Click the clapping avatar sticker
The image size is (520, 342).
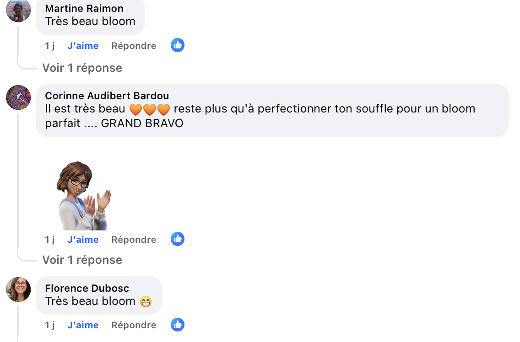[x=83, y=196]
